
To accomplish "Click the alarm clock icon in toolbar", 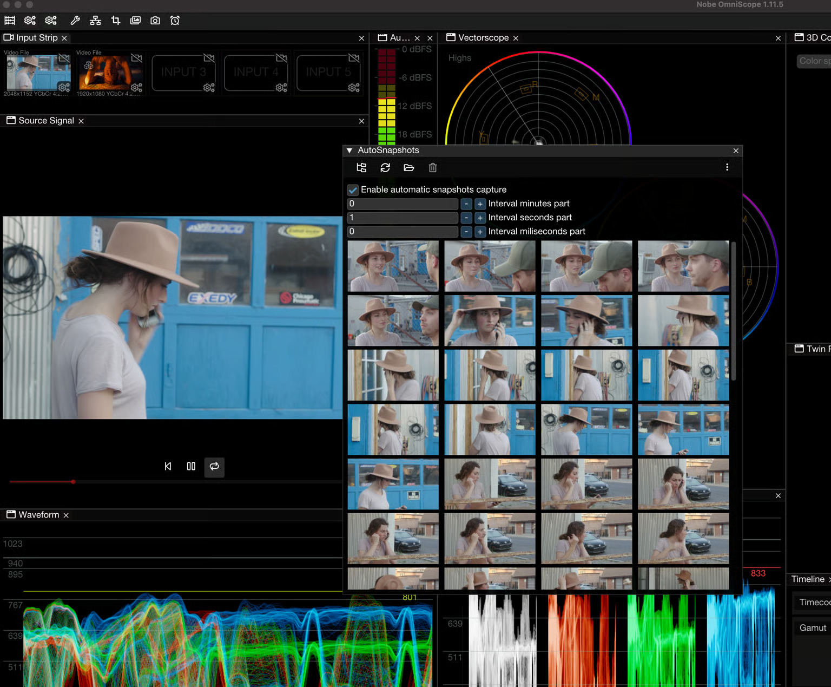I will pyautogui.click(x=175, y=21).
